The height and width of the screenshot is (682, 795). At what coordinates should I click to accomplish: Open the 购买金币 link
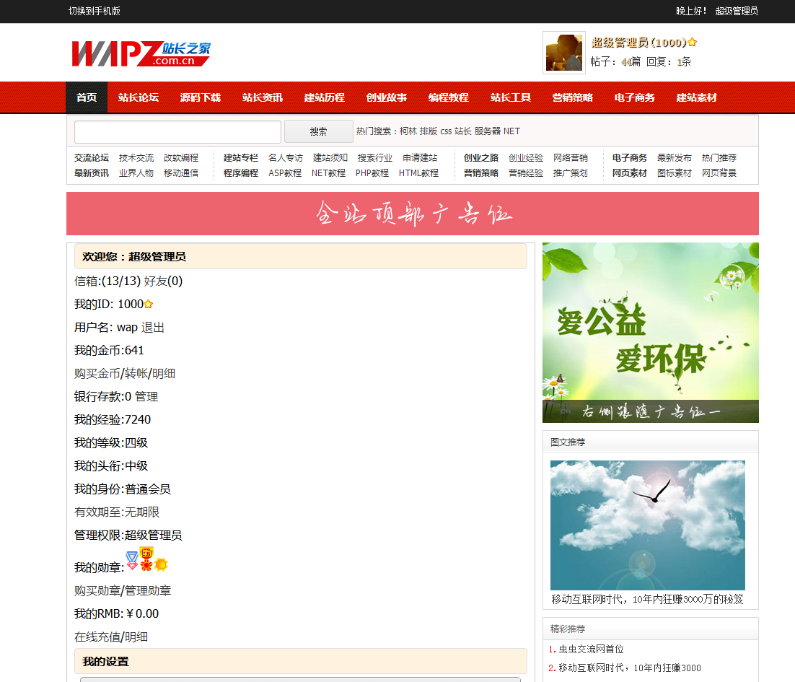(97, 374)
